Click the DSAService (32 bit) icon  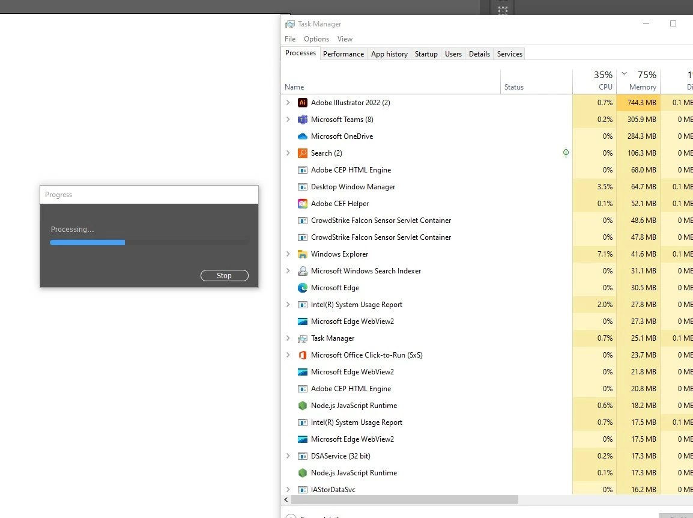coord(302,456)
